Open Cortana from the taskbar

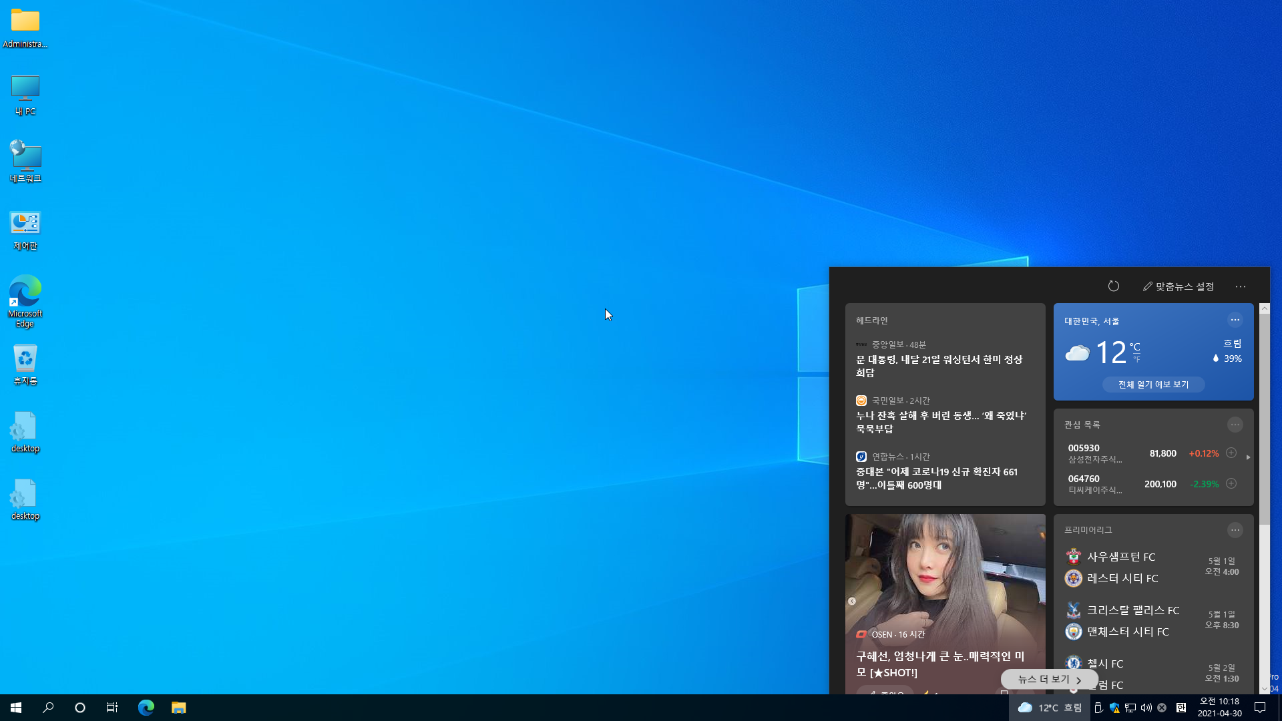pyautogui.click(x=80, y=708)
